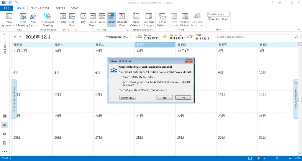Click the Next Appointment side tab
This screenshot has height=161, width=302.
click(296, 99)
